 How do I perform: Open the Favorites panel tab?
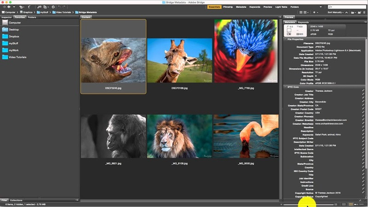20,17
